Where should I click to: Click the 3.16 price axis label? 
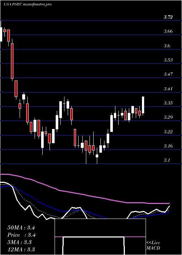[168, 146]
